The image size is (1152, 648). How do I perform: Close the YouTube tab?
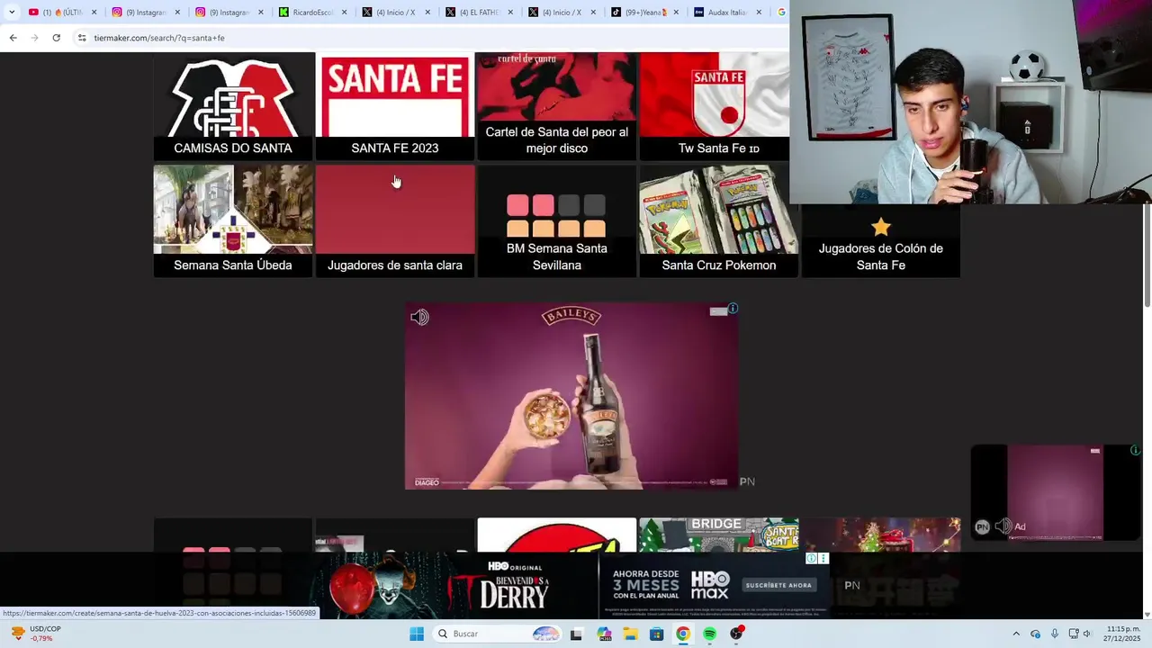pos(94,13)
